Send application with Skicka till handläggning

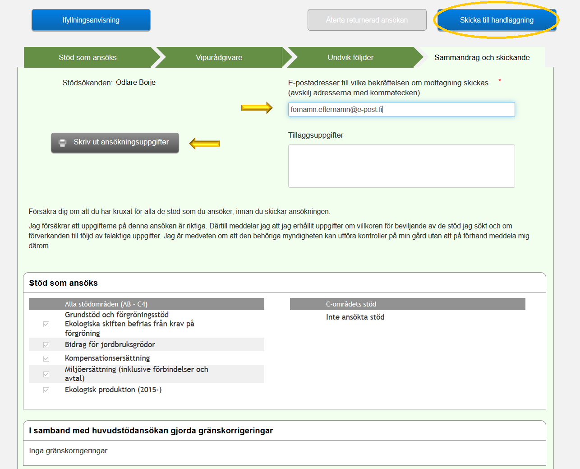pyautogui.click(x=497, y=20)
